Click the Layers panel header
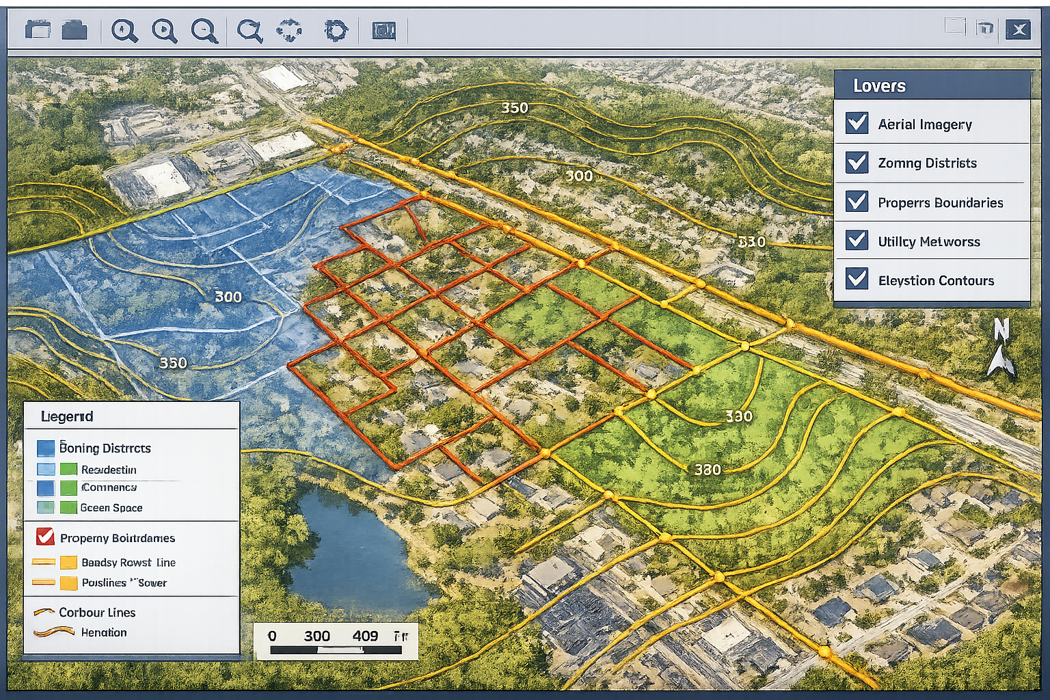The width and height of the screenshot is (1050, 700). click(x=880, y=85)
